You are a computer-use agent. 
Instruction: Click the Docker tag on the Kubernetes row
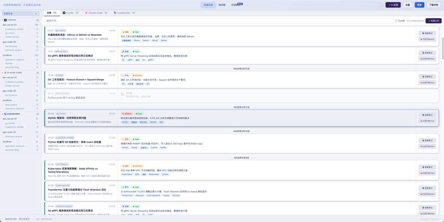pos(165,174)
